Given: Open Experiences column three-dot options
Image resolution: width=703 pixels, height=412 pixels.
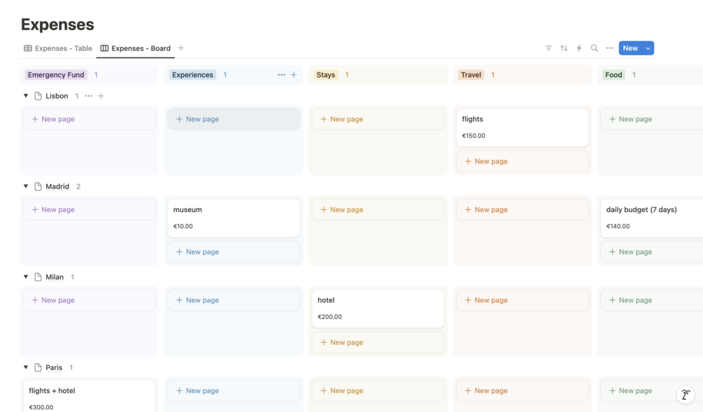Looking at the screenshot, I should pyautogui.click(x=281, y=75).
